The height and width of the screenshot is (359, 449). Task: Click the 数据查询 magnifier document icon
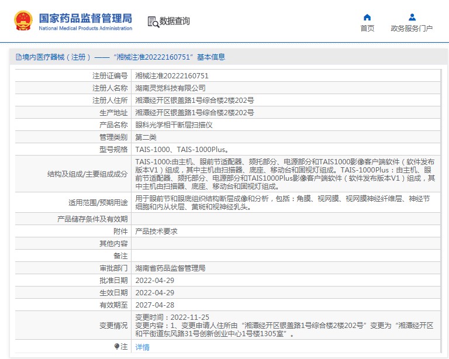point(153,22)
